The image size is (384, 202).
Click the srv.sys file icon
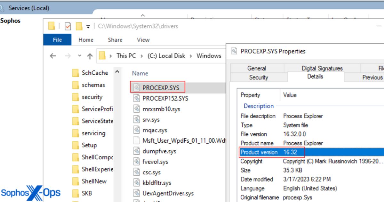pyautogui.click(x=137, y=119)
